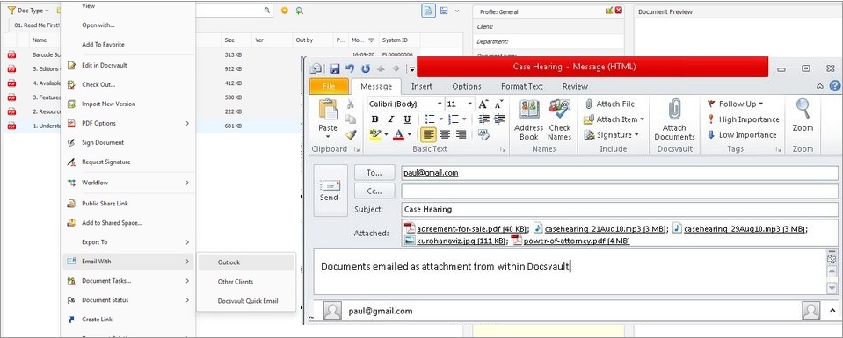The height and width of the screenshot is (338, 843).
Task: Switch to the Review ribbon tab
Action: pyautogui.click(x=575, y=86)
